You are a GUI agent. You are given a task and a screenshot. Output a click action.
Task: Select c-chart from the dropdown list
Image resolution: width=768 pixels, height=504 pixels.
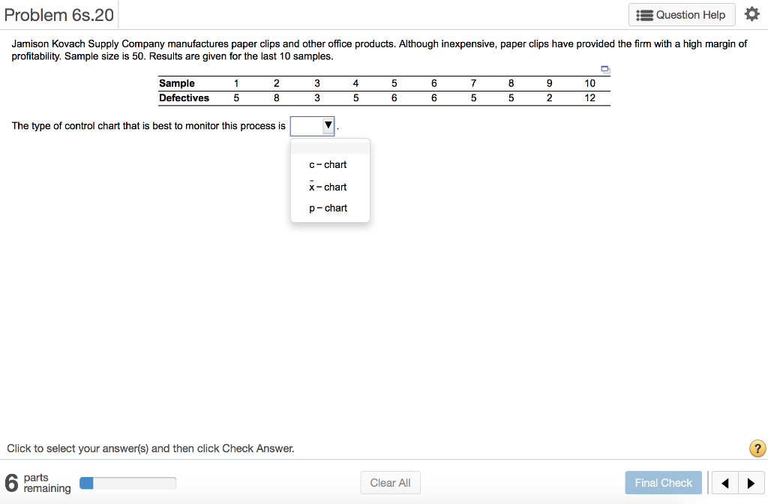328,164
